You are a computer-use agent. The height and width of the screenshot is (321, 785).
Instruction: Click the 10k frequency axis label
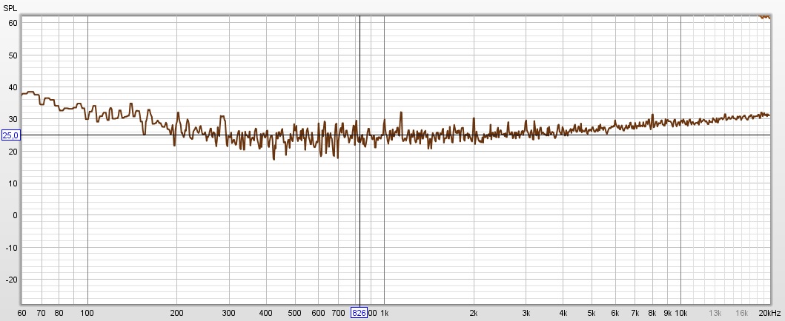pos(680,313)
